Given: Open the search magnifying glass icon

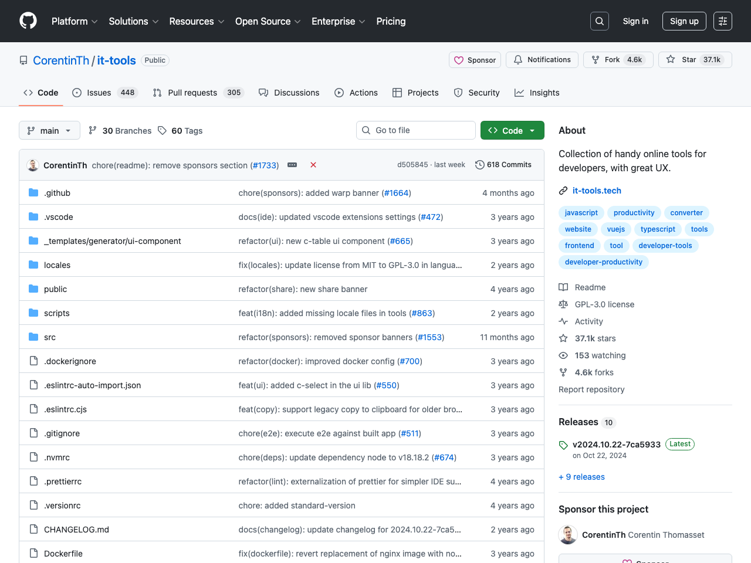Looking at the screenshot, I should [599, 21].
